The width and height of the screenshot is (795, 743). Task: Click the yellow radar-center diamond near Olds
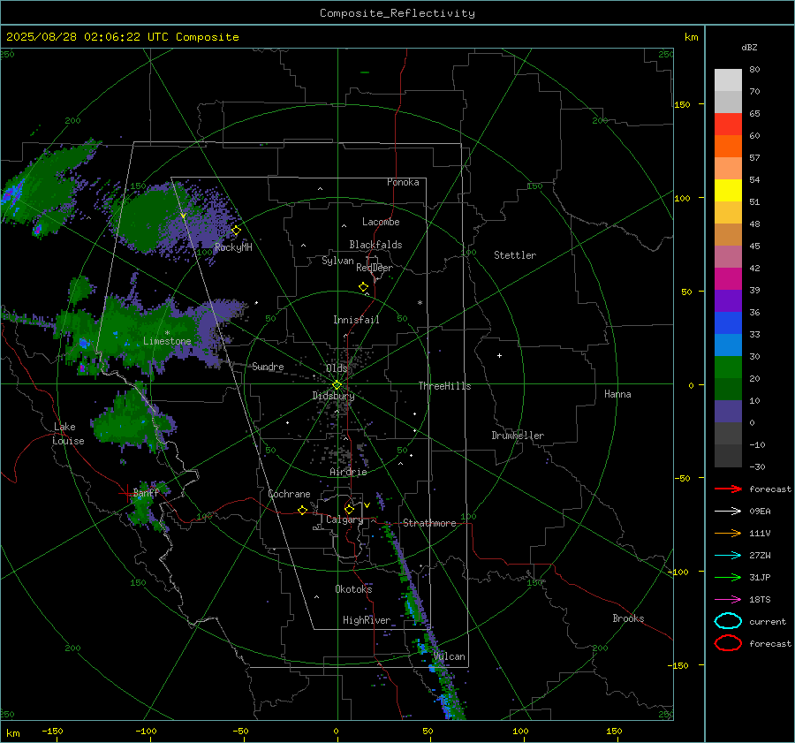pyautogui.click(x=337, y=385)
